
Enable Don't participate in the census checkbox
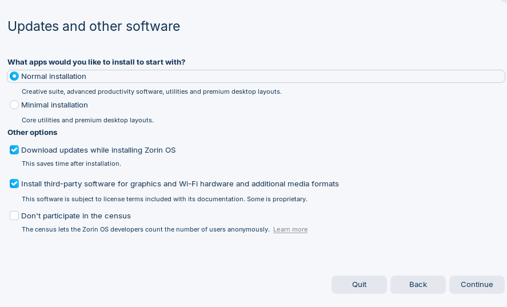click(14, 216)
